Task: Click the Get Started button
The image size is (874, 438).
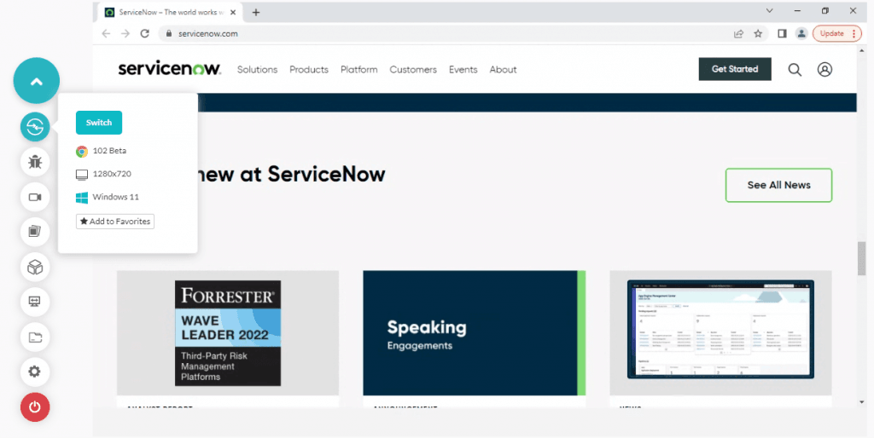Action: coord(735,69)
